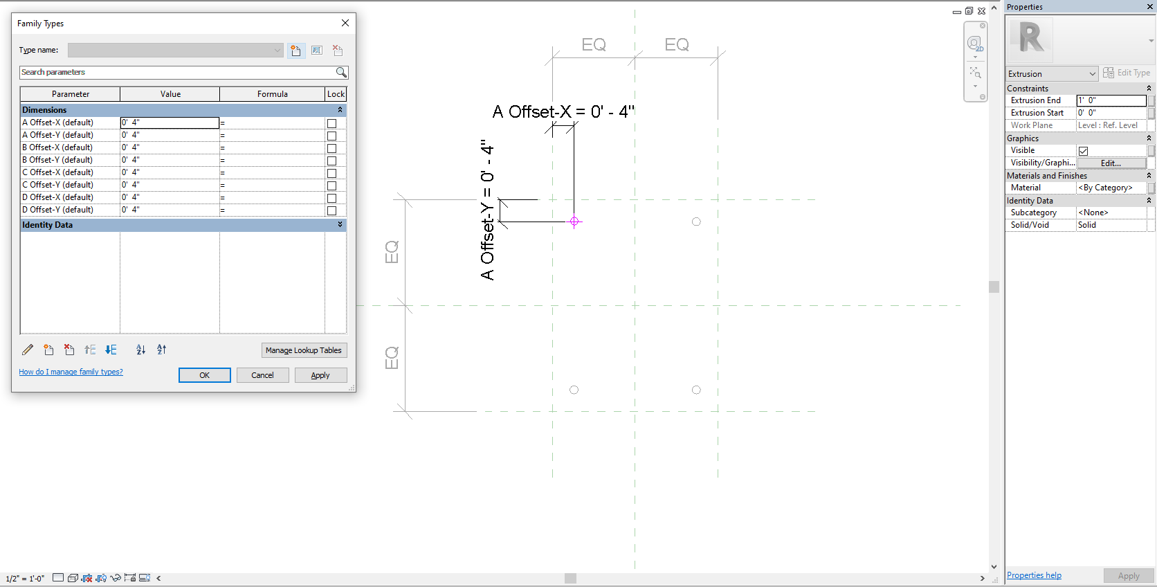Click the Rename Type icon
The height and width of the screenshot is (587, 1157).
tap(317, 51)
